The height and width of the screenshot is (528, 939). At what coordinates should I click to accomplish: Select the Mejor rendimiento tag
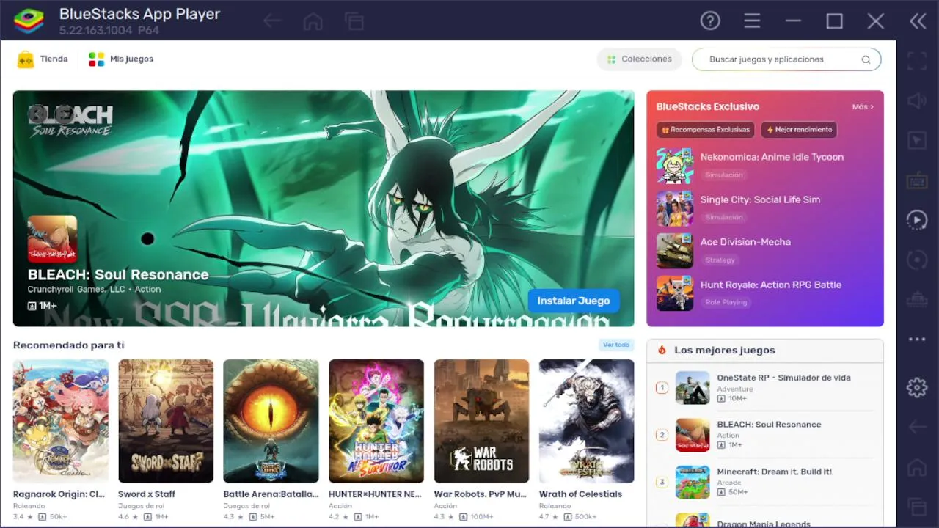tap(799, 130)
